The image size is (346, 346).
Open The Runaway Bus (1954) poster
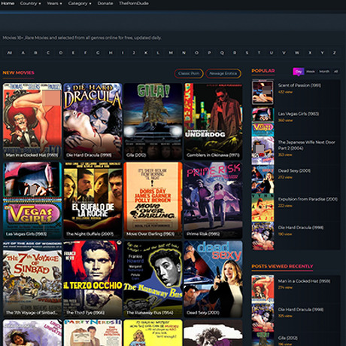[153, 279]
